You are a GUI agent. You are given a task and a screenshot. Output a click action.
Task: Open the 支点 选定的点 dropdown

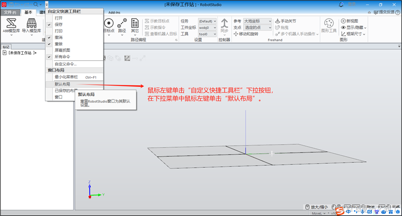pyautogui.click(x=257, y=27)
